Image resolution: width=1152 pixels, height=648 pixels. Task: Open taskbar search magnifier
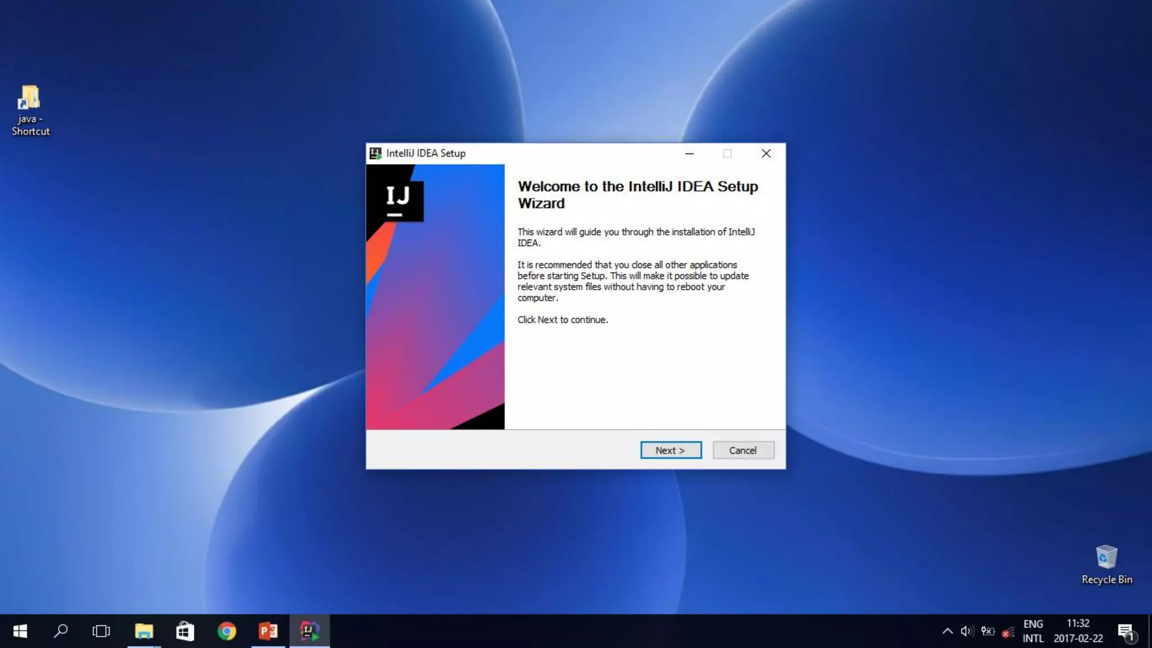pos(61,631)
